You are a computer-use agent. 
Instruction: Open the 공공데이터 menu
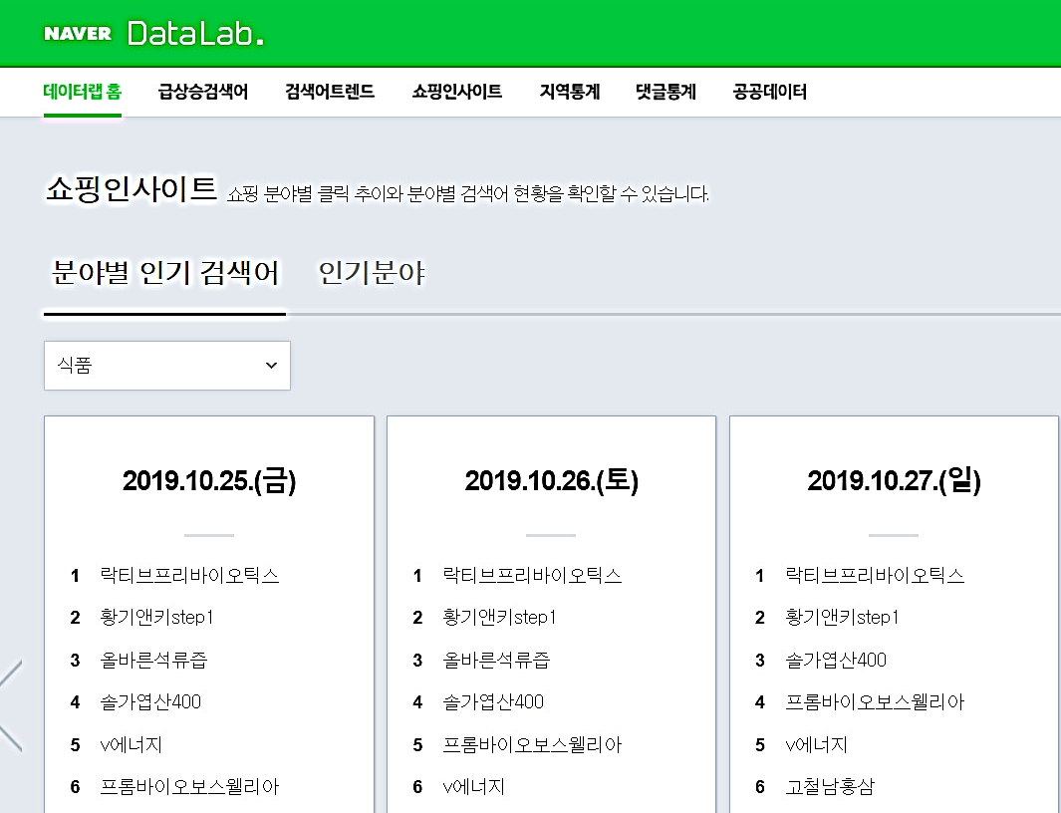click(x=769, y=92)
